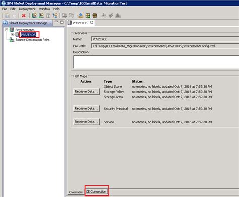239x197 pixels.
Task: Click the new environment toolbar icon
Action: [x=34, y=16]
